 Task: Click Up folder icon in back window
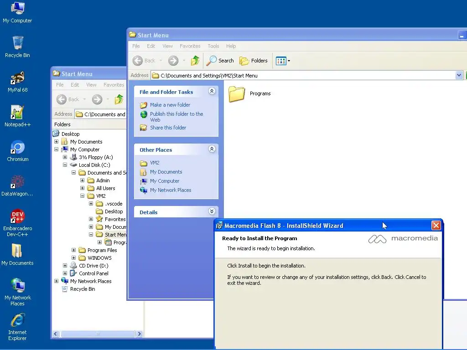point(119,99)
